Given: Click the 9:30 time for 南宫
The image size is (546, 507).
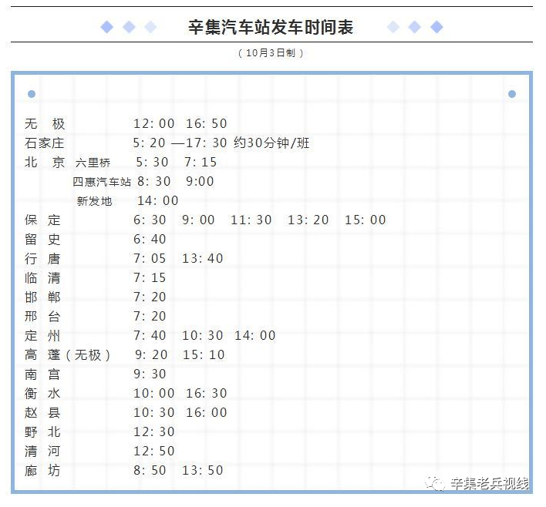Looking at the screenshot, I should (150, 374).
